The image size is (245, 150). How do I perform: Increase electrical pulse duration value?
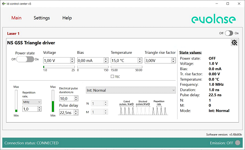click(76, 97)
